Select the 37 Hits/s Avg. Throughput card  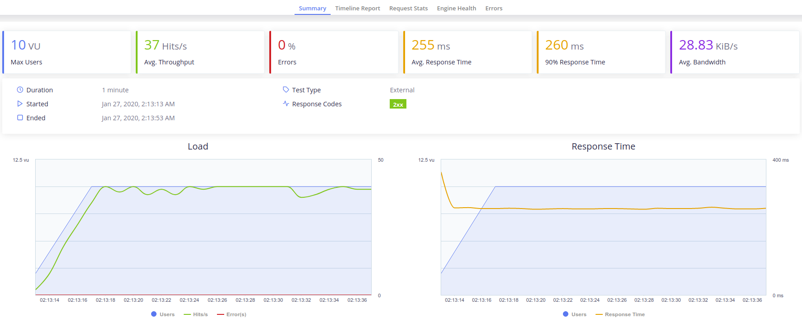200,52
